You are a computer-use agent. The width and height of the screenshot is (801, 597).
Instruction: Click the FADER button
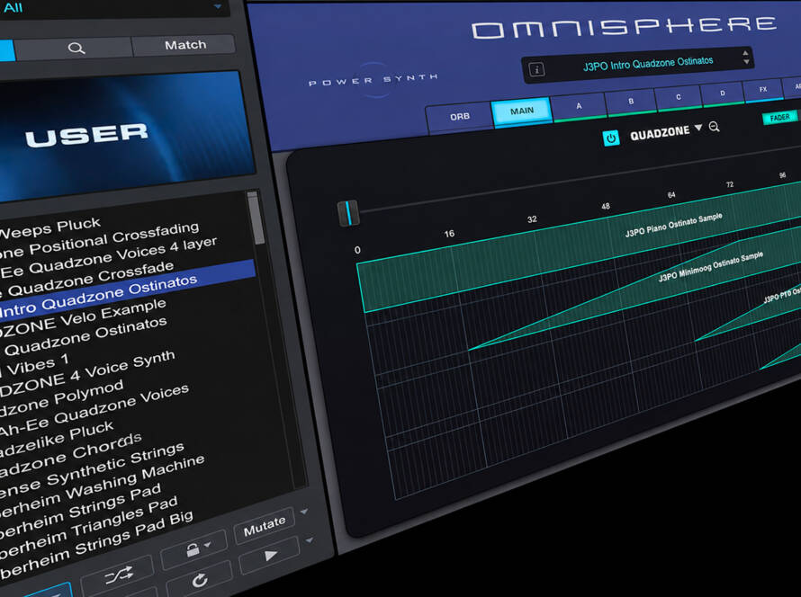pos(780,118)
